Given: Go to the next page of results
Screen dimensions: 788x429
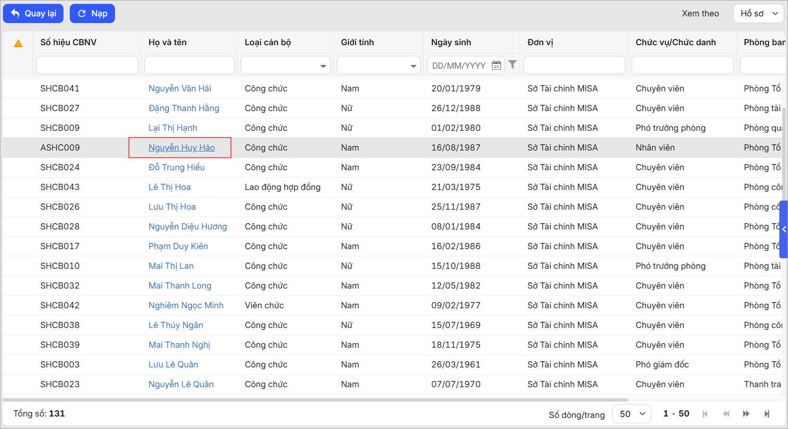Looking at the screenshot, I should (746, 414).
